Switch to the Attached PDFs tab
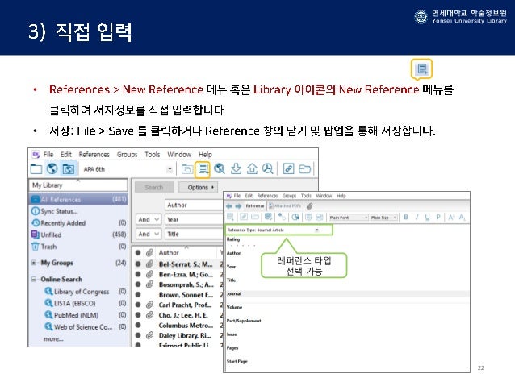Screen dimensions: 515x386 click(285, 206)
